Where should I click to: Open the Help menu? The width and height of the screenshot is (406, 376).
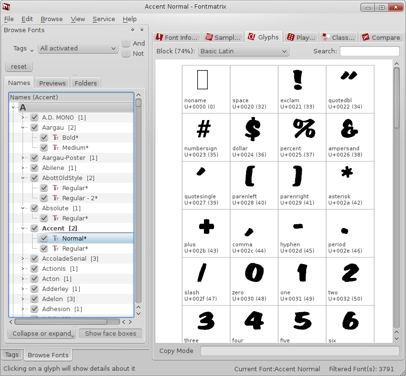point(130,19)
